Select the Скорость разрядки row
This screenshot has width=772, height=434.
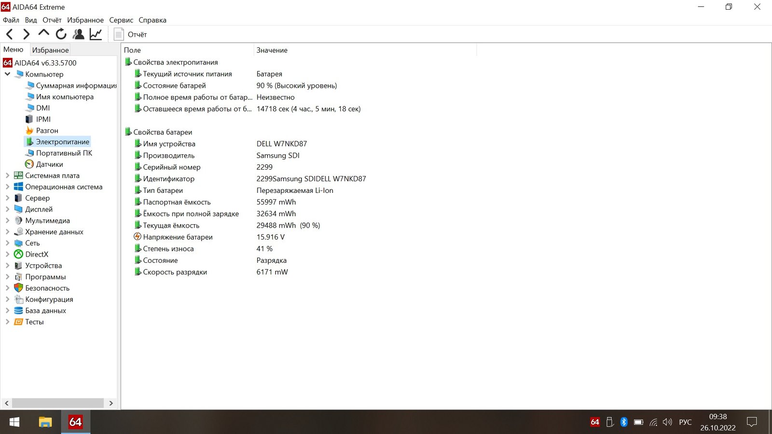pos(171,272)
